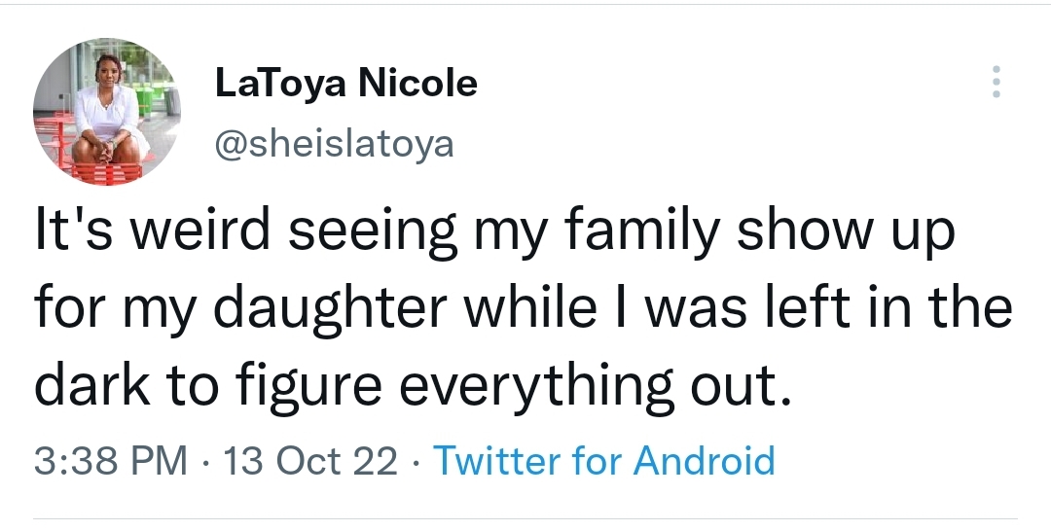Click the phrase "show up" in the tweet
The width and height of the screenshot is (1051, 531).
(852, 236)
